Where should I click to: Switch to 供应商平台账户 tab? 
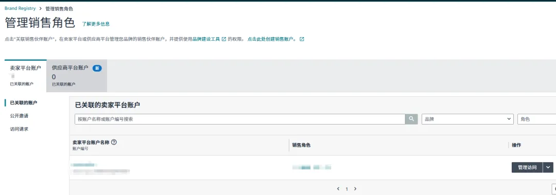point(77,76)
